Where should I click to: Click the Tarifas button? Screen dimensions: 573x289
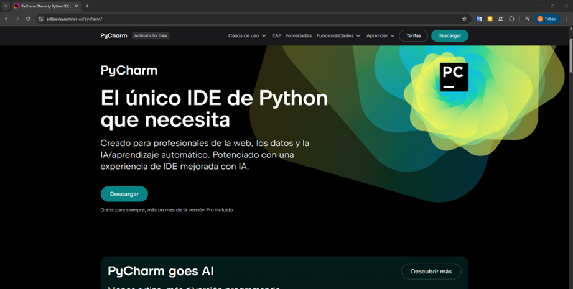coord(413,36)
